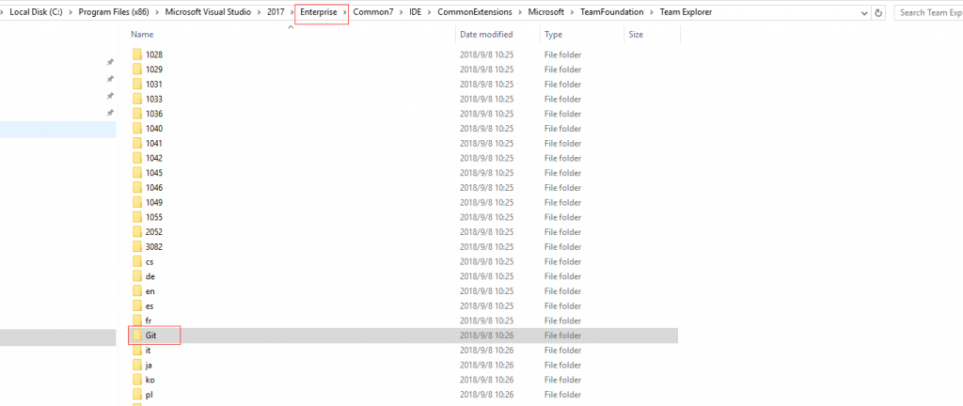
Task: Open the address bar history dropdown
Action: point(865,12)
